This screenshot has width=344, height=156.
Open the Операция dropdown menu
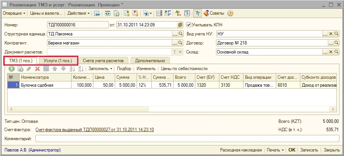coord(14,13)
